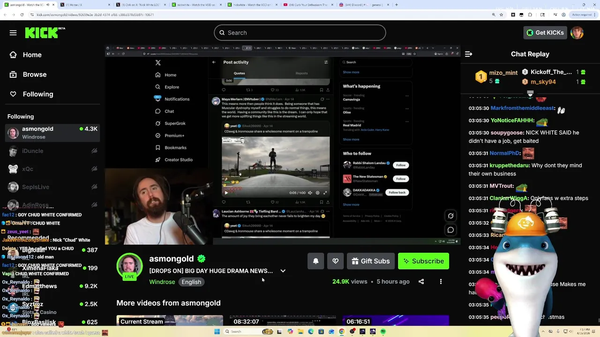Screen dimensions: 600x337
Task: Open the three-dot video options menu
Action: coord(441,282)
